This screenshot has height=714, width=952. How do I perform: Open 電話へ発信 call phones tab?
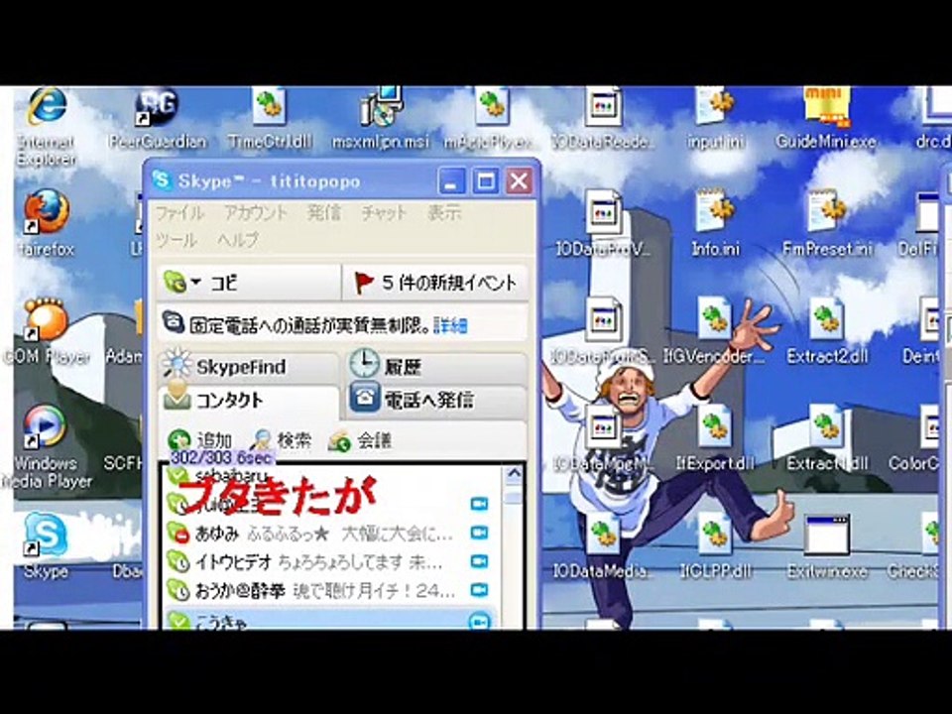click(x=436, y=400)
